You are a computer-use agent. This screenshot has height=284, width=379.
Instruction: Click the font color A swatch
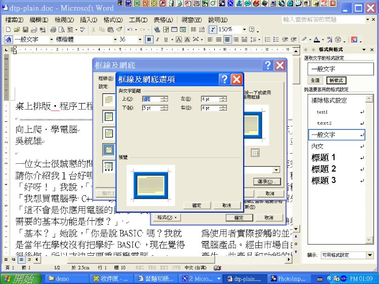click(x=317, y=39)
